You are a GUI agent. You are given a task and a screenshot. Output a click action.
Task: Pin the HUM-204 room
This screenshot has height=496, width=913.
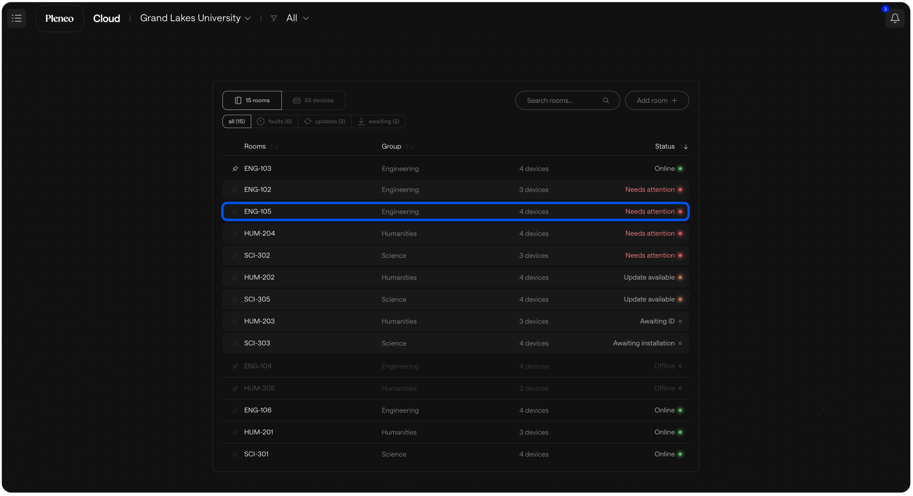click(235, 234)
